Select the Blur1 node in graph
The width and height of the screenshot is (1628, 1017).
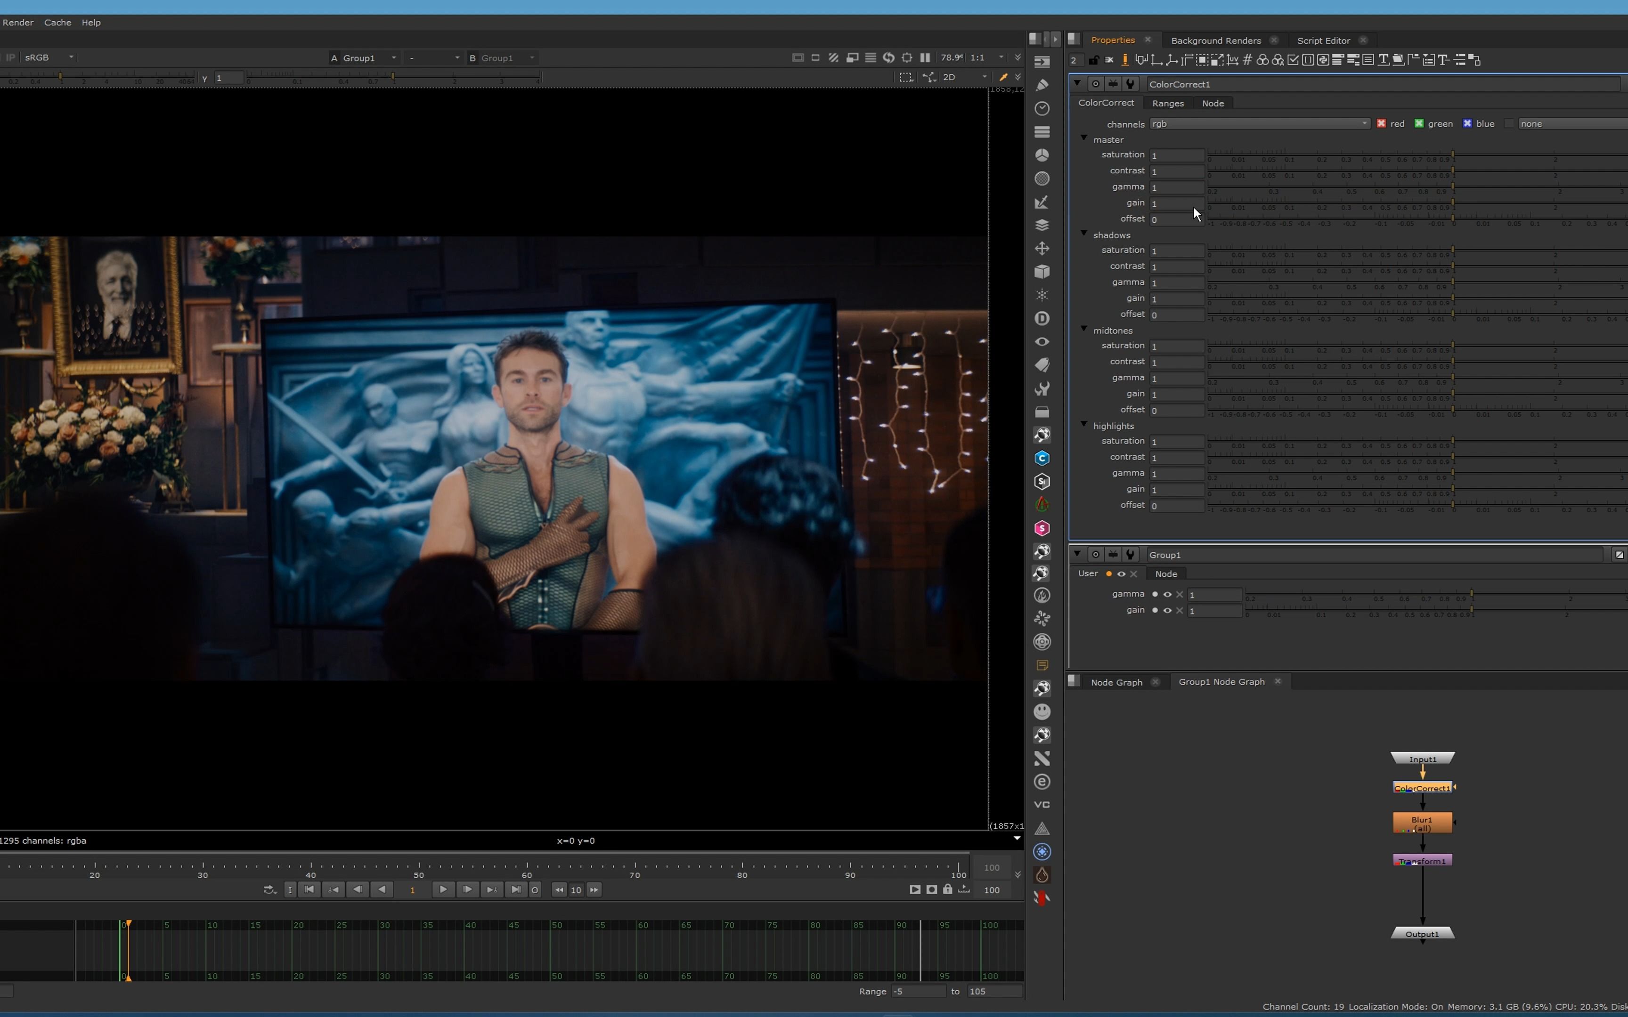tap(1422, 823)
